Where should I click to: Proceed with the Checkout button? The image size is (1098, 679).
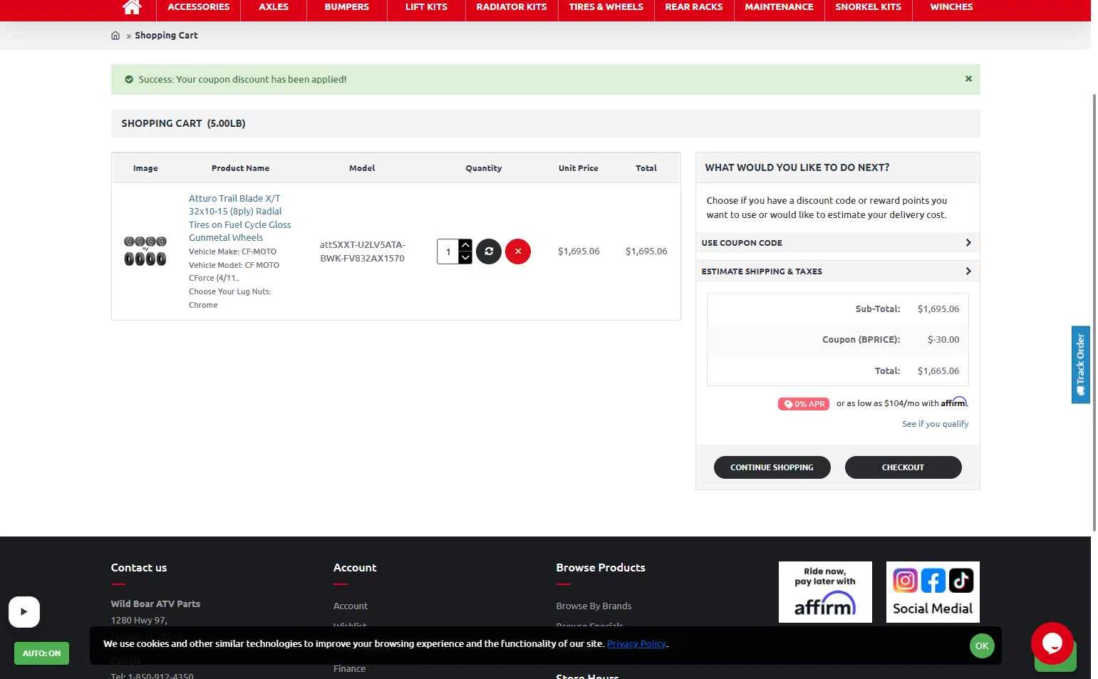pyautogui.click(x=903, y=467)
